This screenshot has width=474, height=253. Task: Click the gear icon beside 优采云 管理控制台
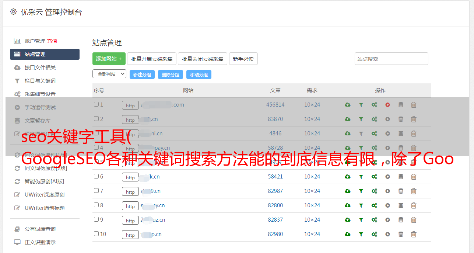click(x=14, y=12)
